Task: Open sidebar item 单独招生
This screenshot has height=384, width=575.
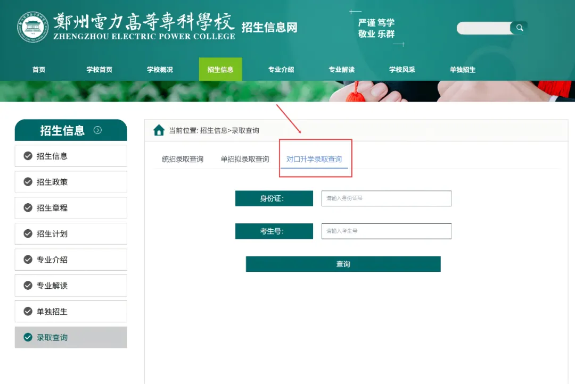Action: coord(71,312)
